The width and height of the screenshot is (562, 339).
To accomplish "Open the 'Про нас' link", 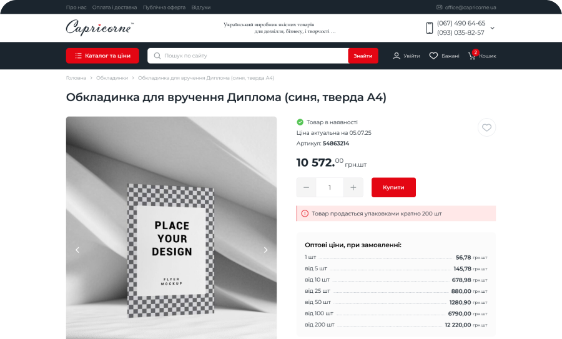I will click(x=76, y=7).
